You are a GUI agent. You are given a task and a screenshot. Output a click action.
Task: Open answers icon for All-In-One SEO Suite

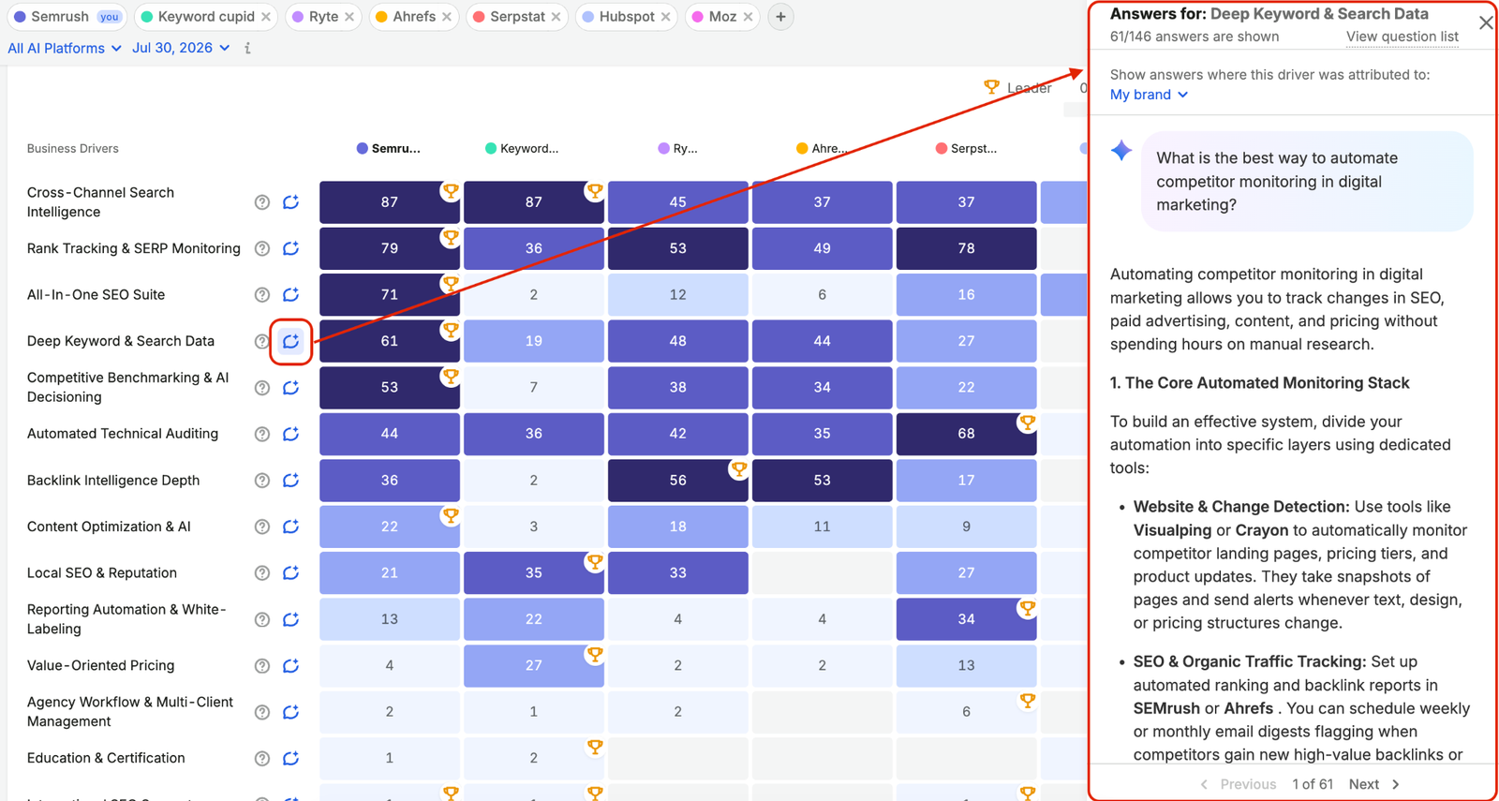point(291,294)
